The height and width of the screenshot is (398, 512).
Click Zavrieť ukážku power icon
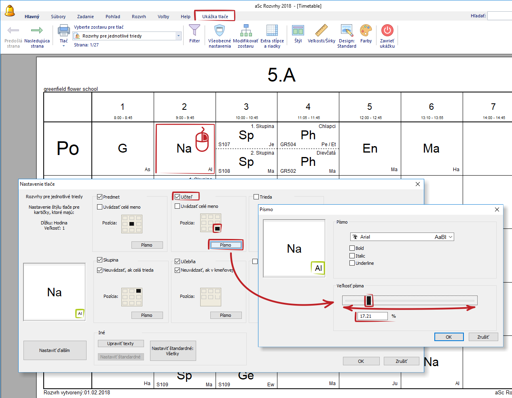click(387, 31)
